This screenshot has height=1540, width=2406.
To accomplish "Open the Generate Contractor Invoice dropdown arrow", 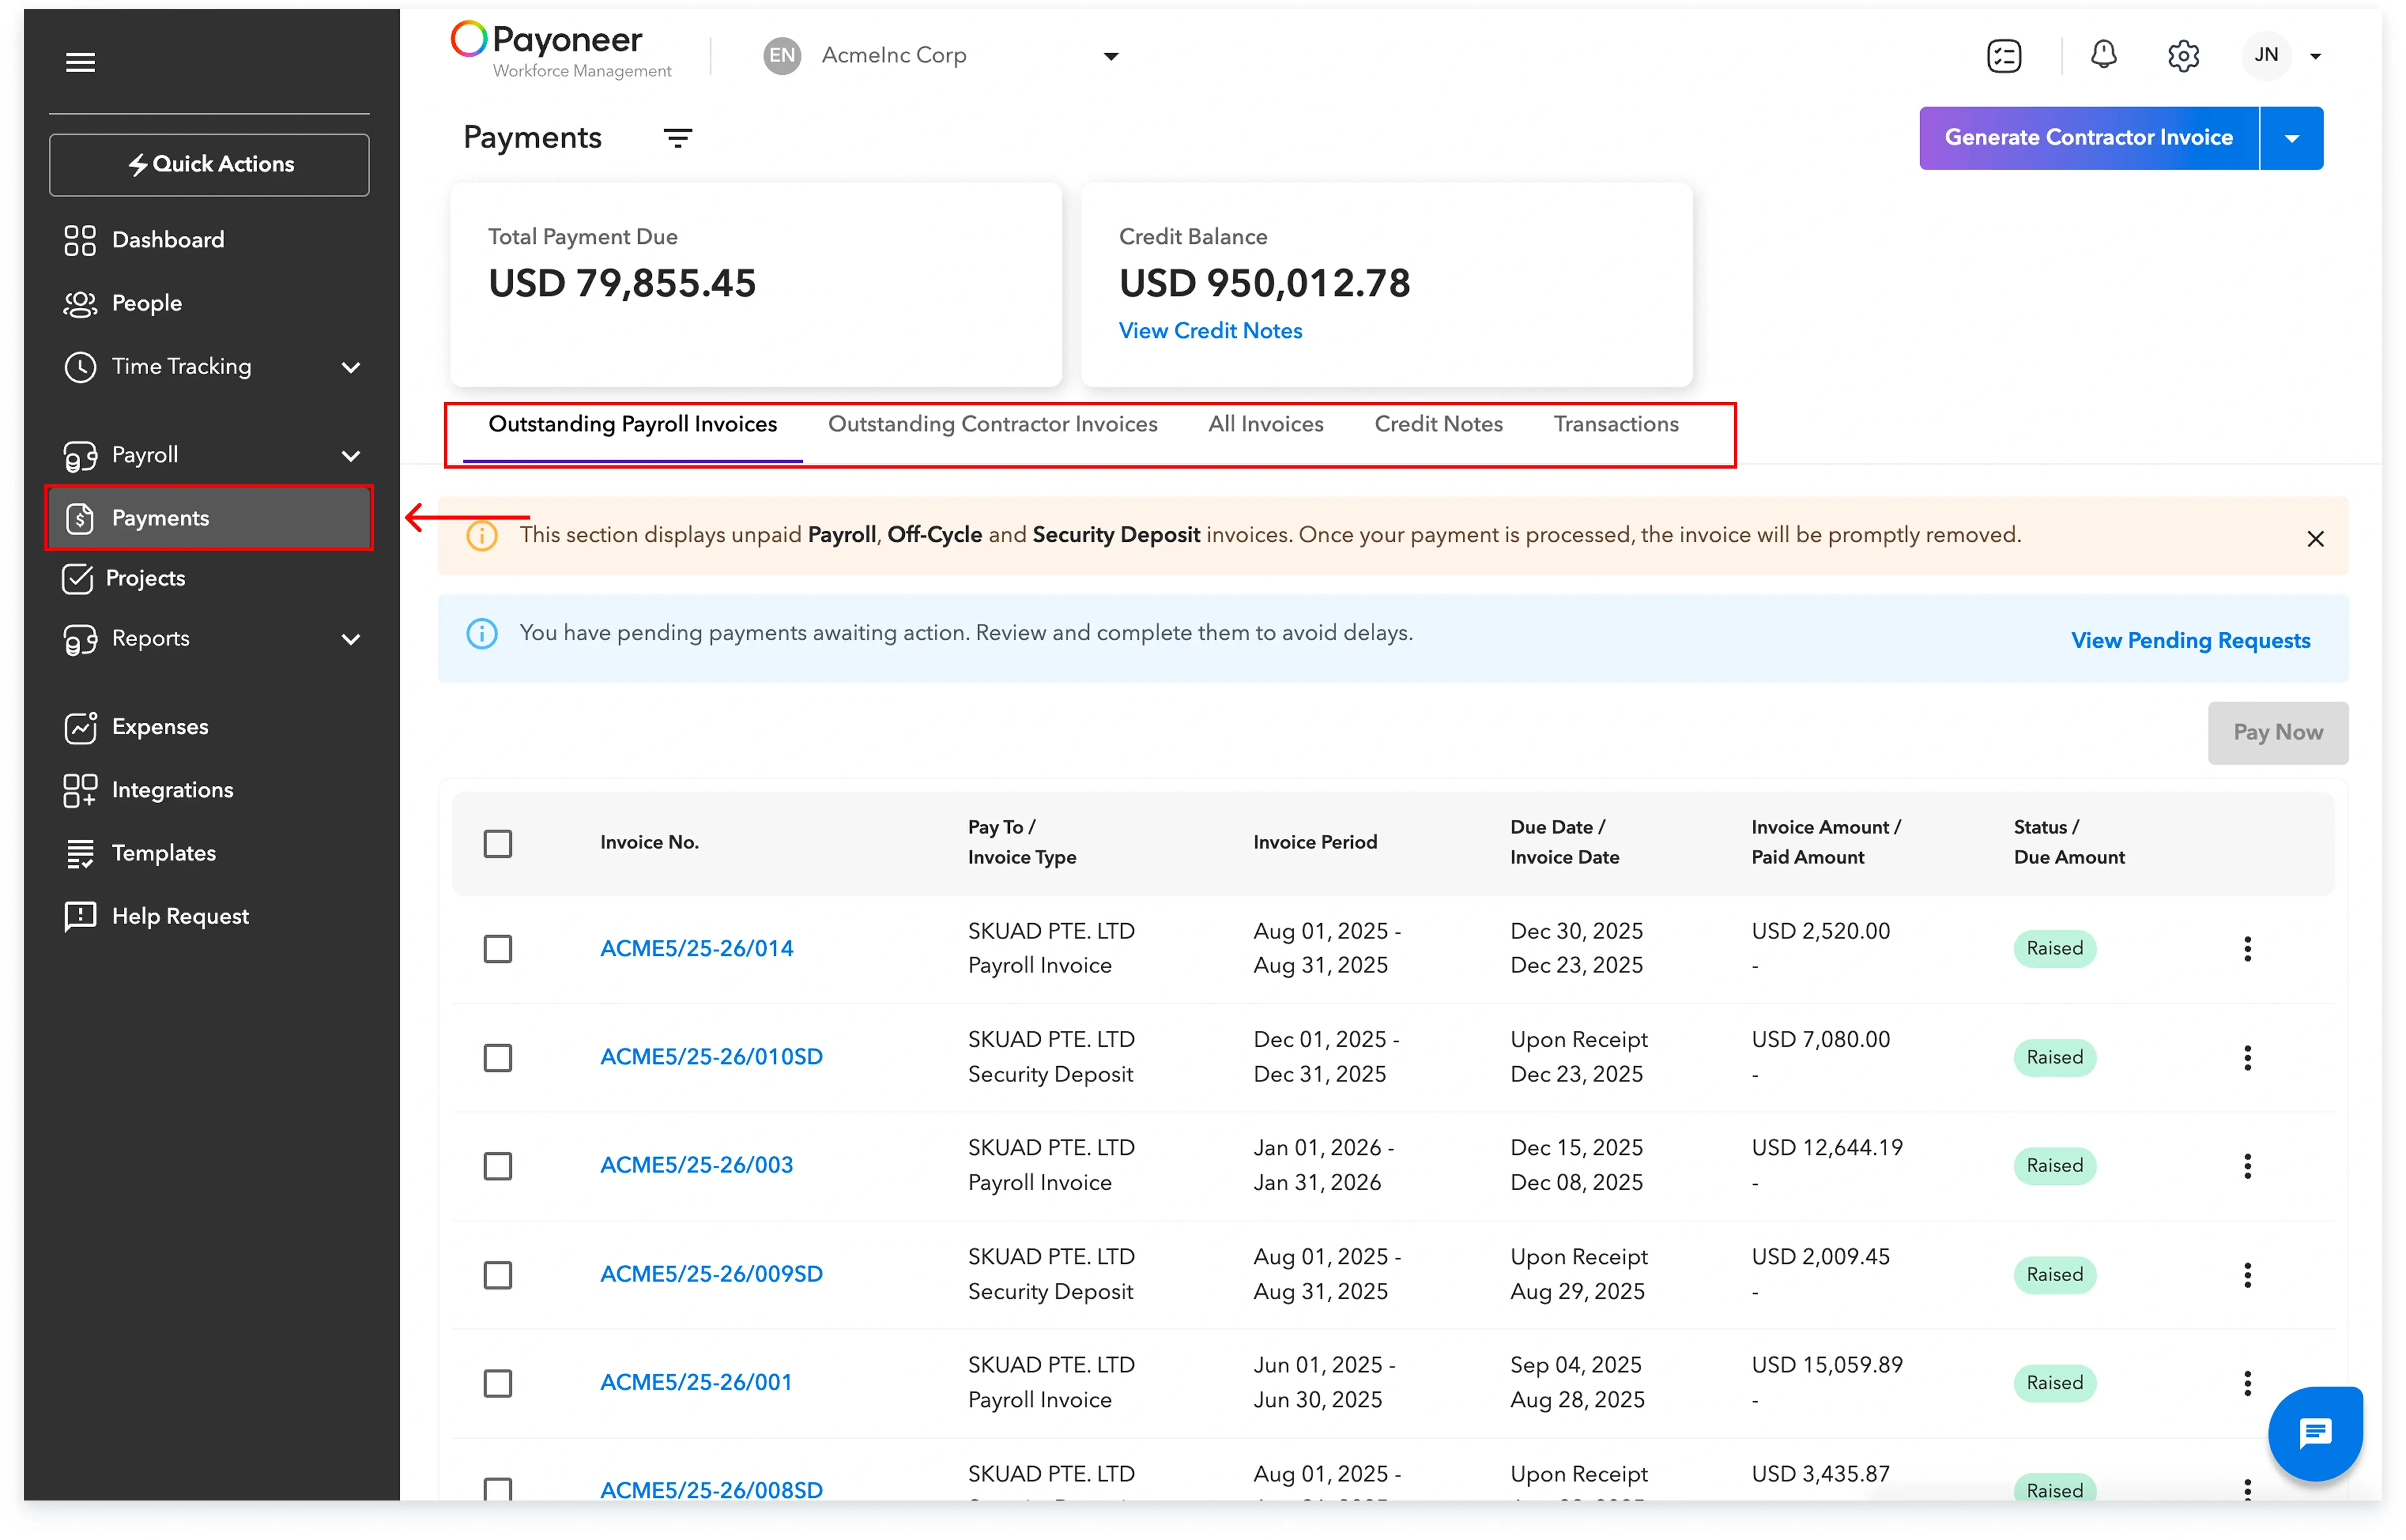I will coord(2292,137).
